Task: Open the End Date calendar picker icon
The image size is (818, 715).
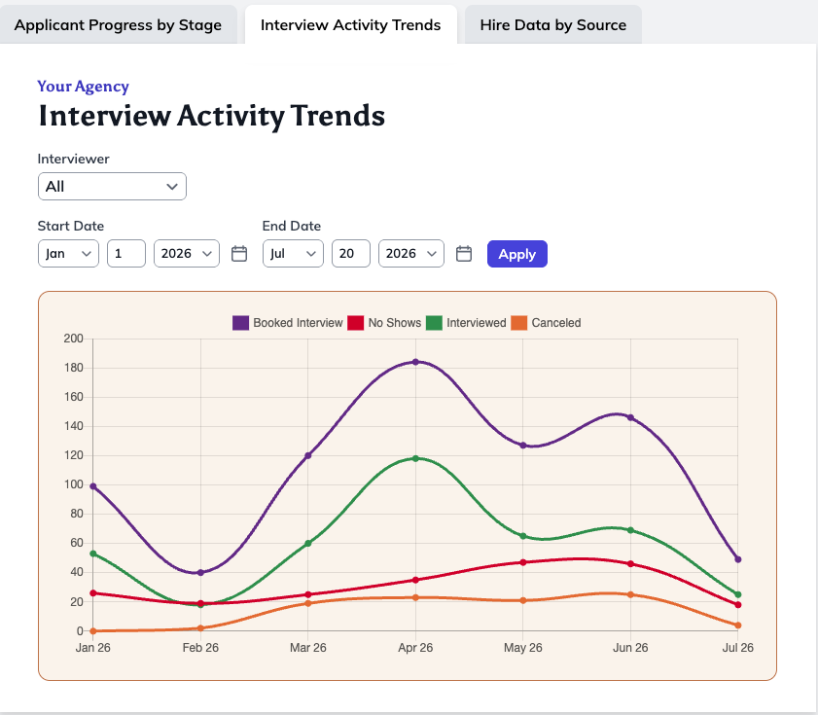Action: point(464,254)
